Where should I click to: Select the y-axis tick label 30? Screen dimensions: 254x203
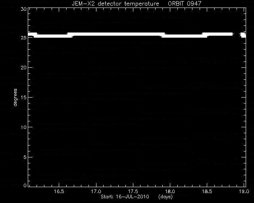tap(23, 9)
